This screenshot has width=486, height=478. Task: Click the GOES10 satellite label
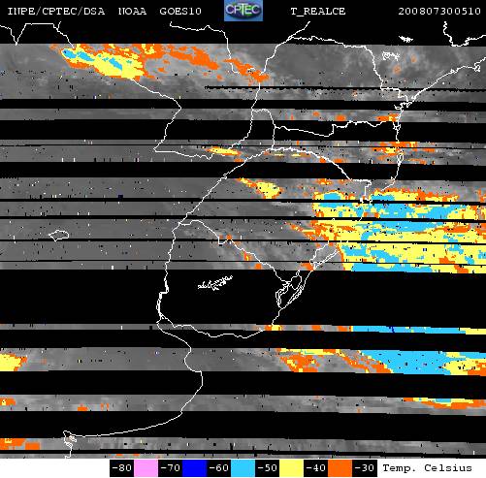tap(180, 12)
